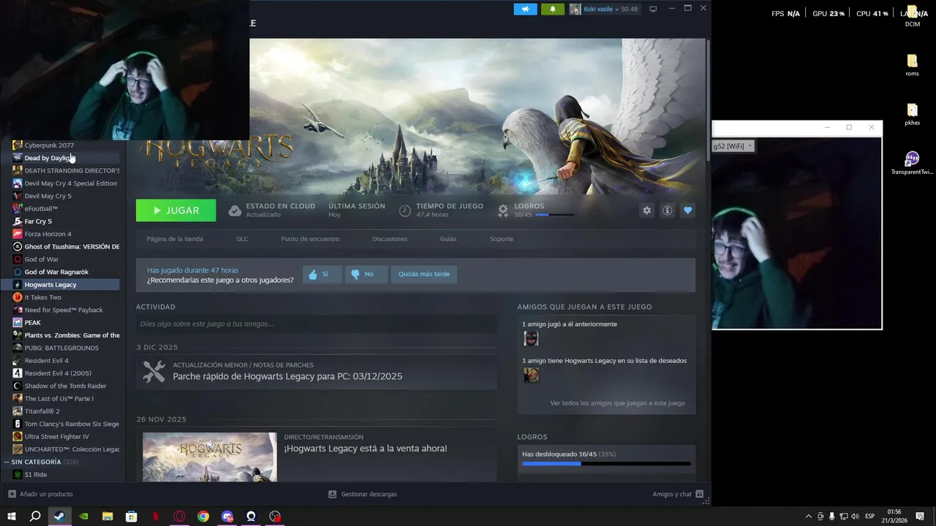Open DCIM folder on desktop
The height and width of the screenshot is (526, 936).
pos(913,15)
